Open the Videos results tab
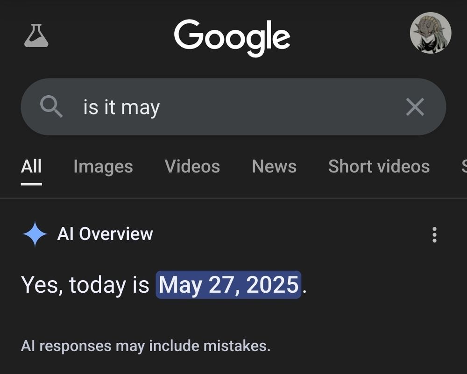467x374 pixels. 192,166
